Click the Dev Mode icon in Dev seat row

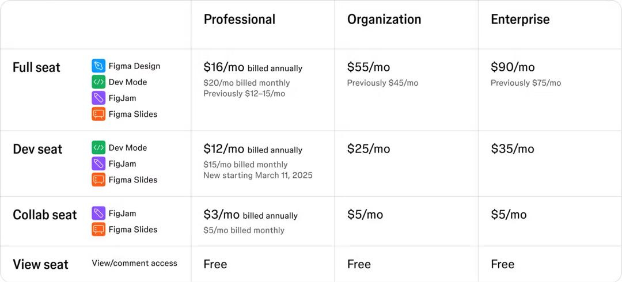tap(98, 147)
